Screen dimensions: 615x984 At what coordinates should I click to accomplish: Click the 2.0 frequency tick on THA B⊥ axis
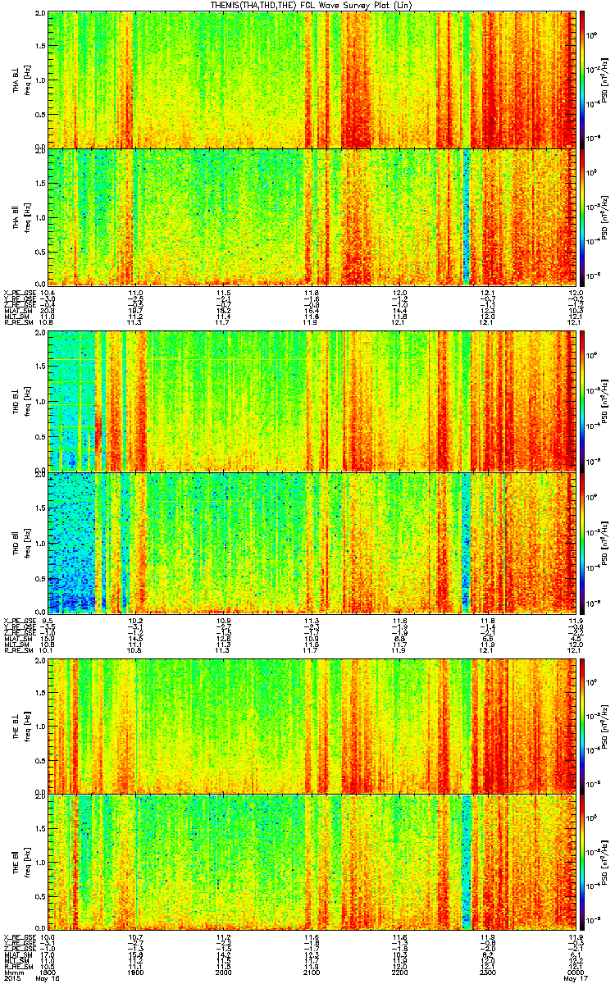click(39, 15)
